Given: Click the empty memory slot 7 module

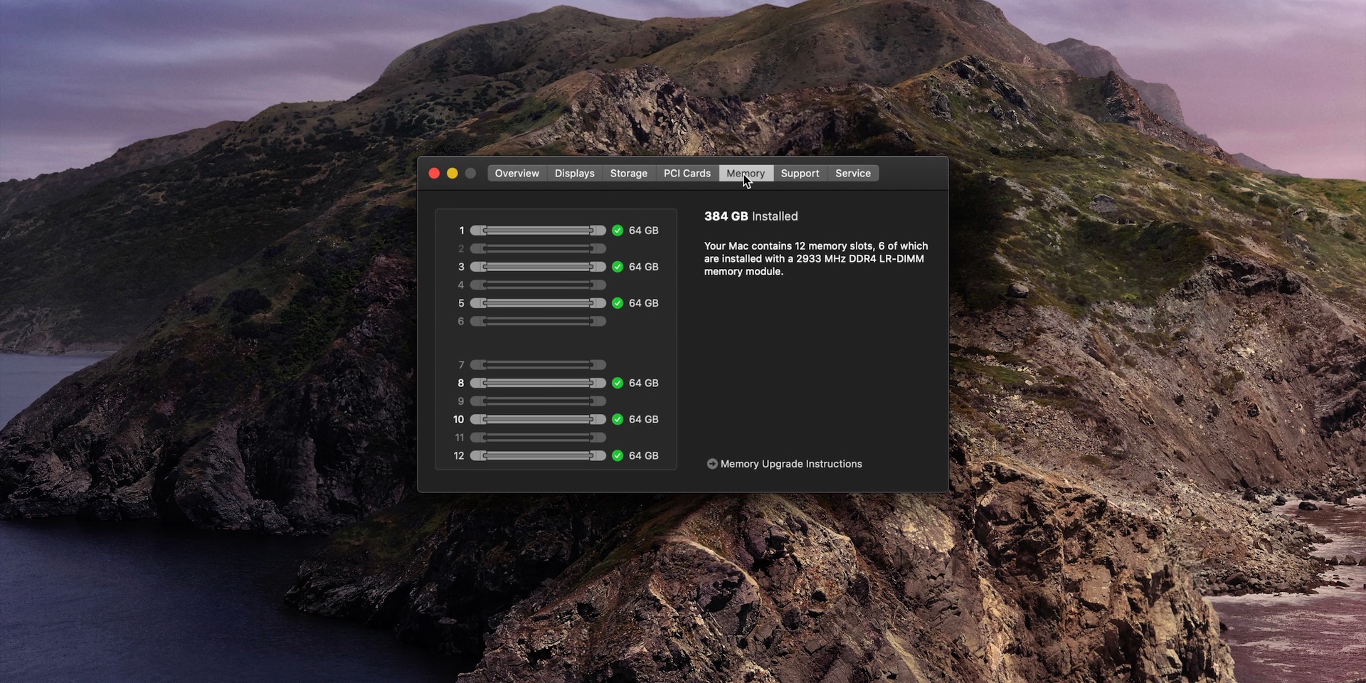Looking at the screenshot, I should (x=538, y=365).
